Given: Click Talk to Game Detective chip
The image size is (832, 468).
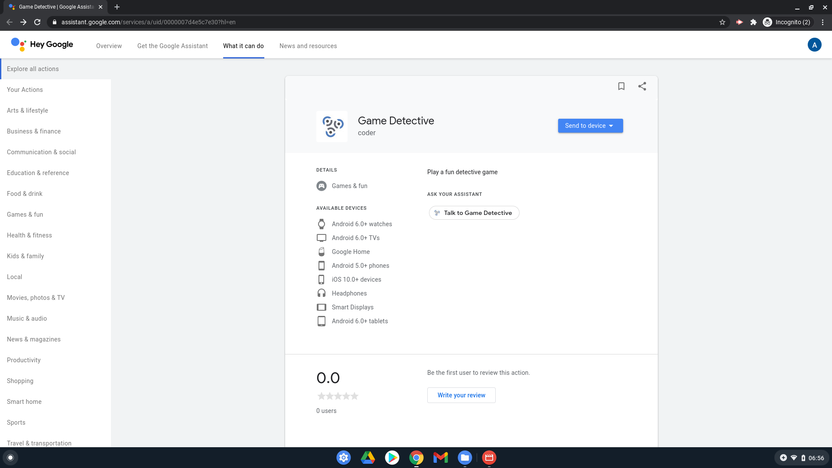Looking at the screenshot, I should click(474, 213).
